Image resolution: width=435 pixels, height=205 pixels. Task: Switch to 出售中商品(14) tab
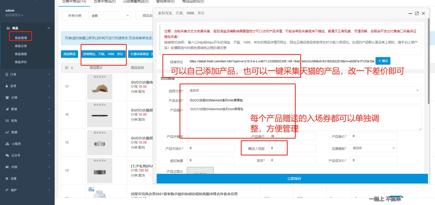[x=74, y=2]
